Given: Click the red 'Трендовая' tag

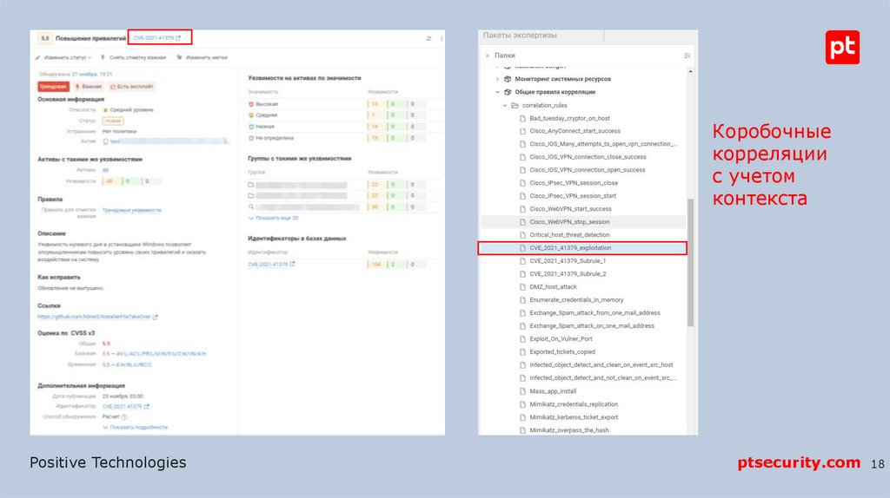Looking at the screenshot, I should point(53,87).
